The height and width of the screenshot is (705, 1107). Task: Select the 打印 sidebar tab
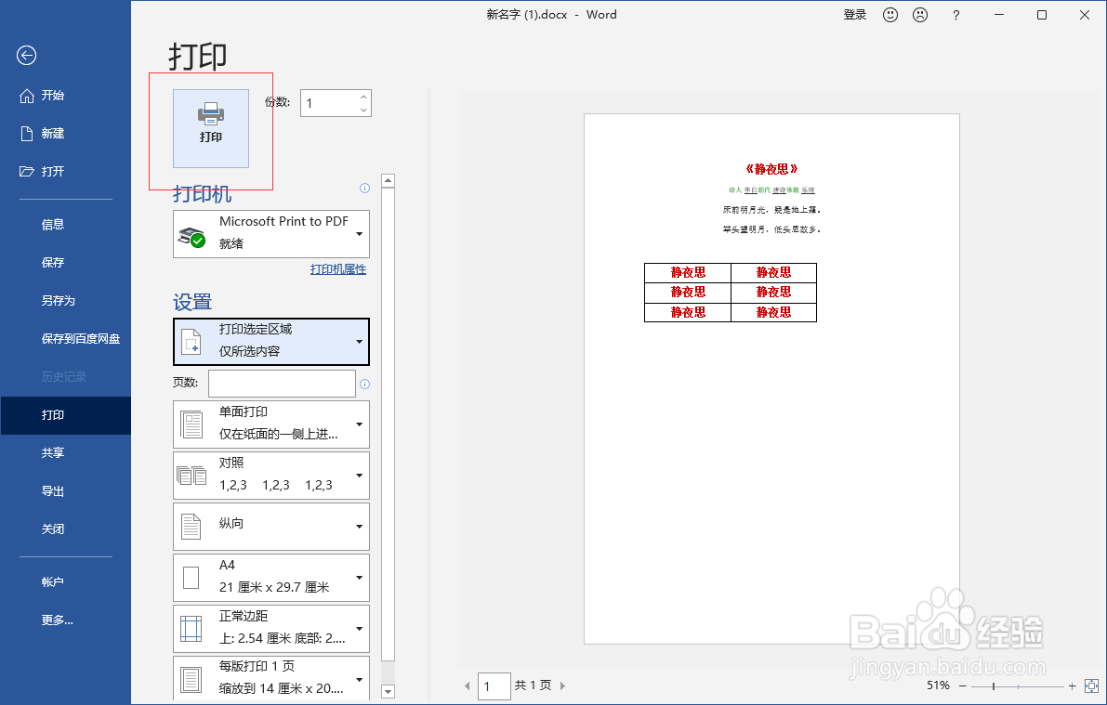(66, 415)
